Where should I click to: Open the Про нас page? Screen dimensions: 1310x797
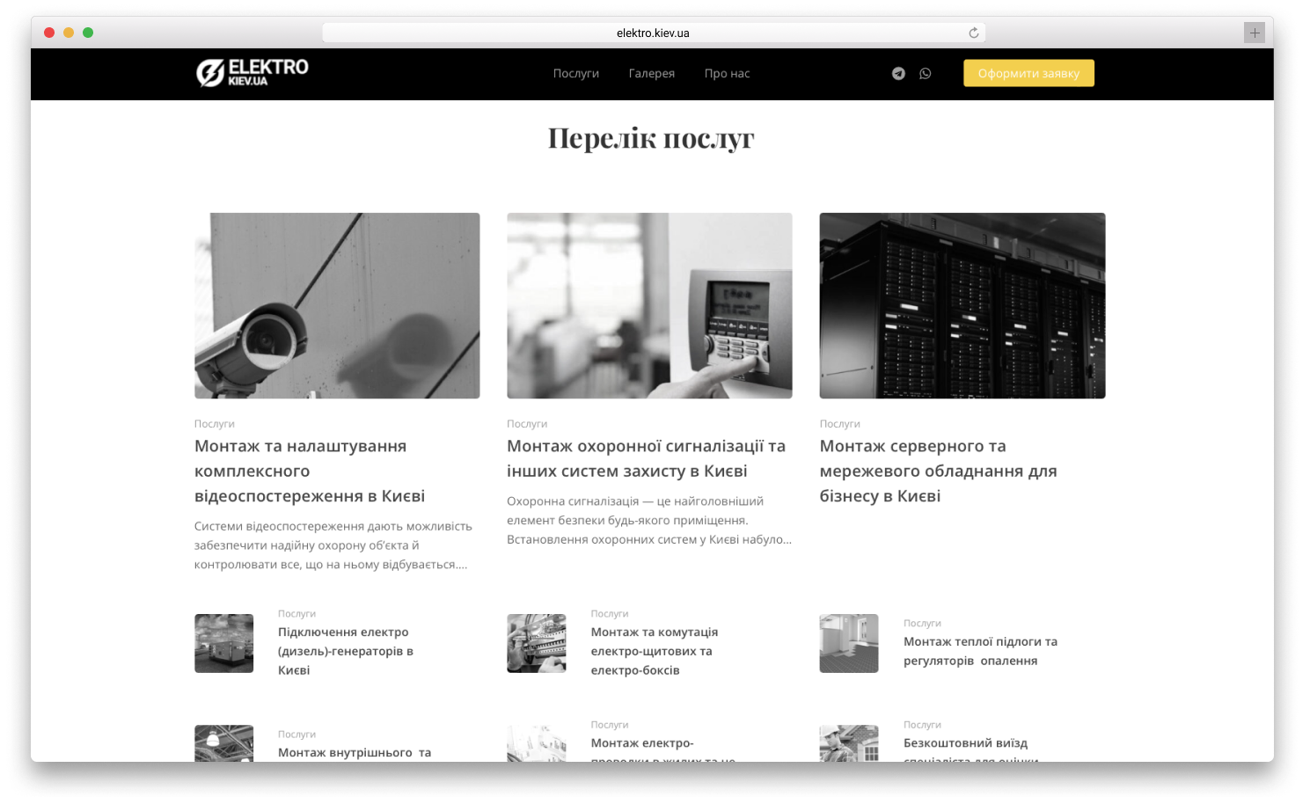(727, 74)
